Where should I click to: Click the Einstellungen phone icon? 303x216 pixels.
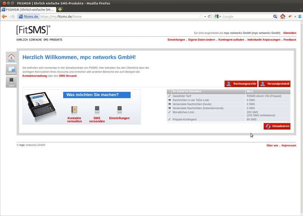pos(120,109)
